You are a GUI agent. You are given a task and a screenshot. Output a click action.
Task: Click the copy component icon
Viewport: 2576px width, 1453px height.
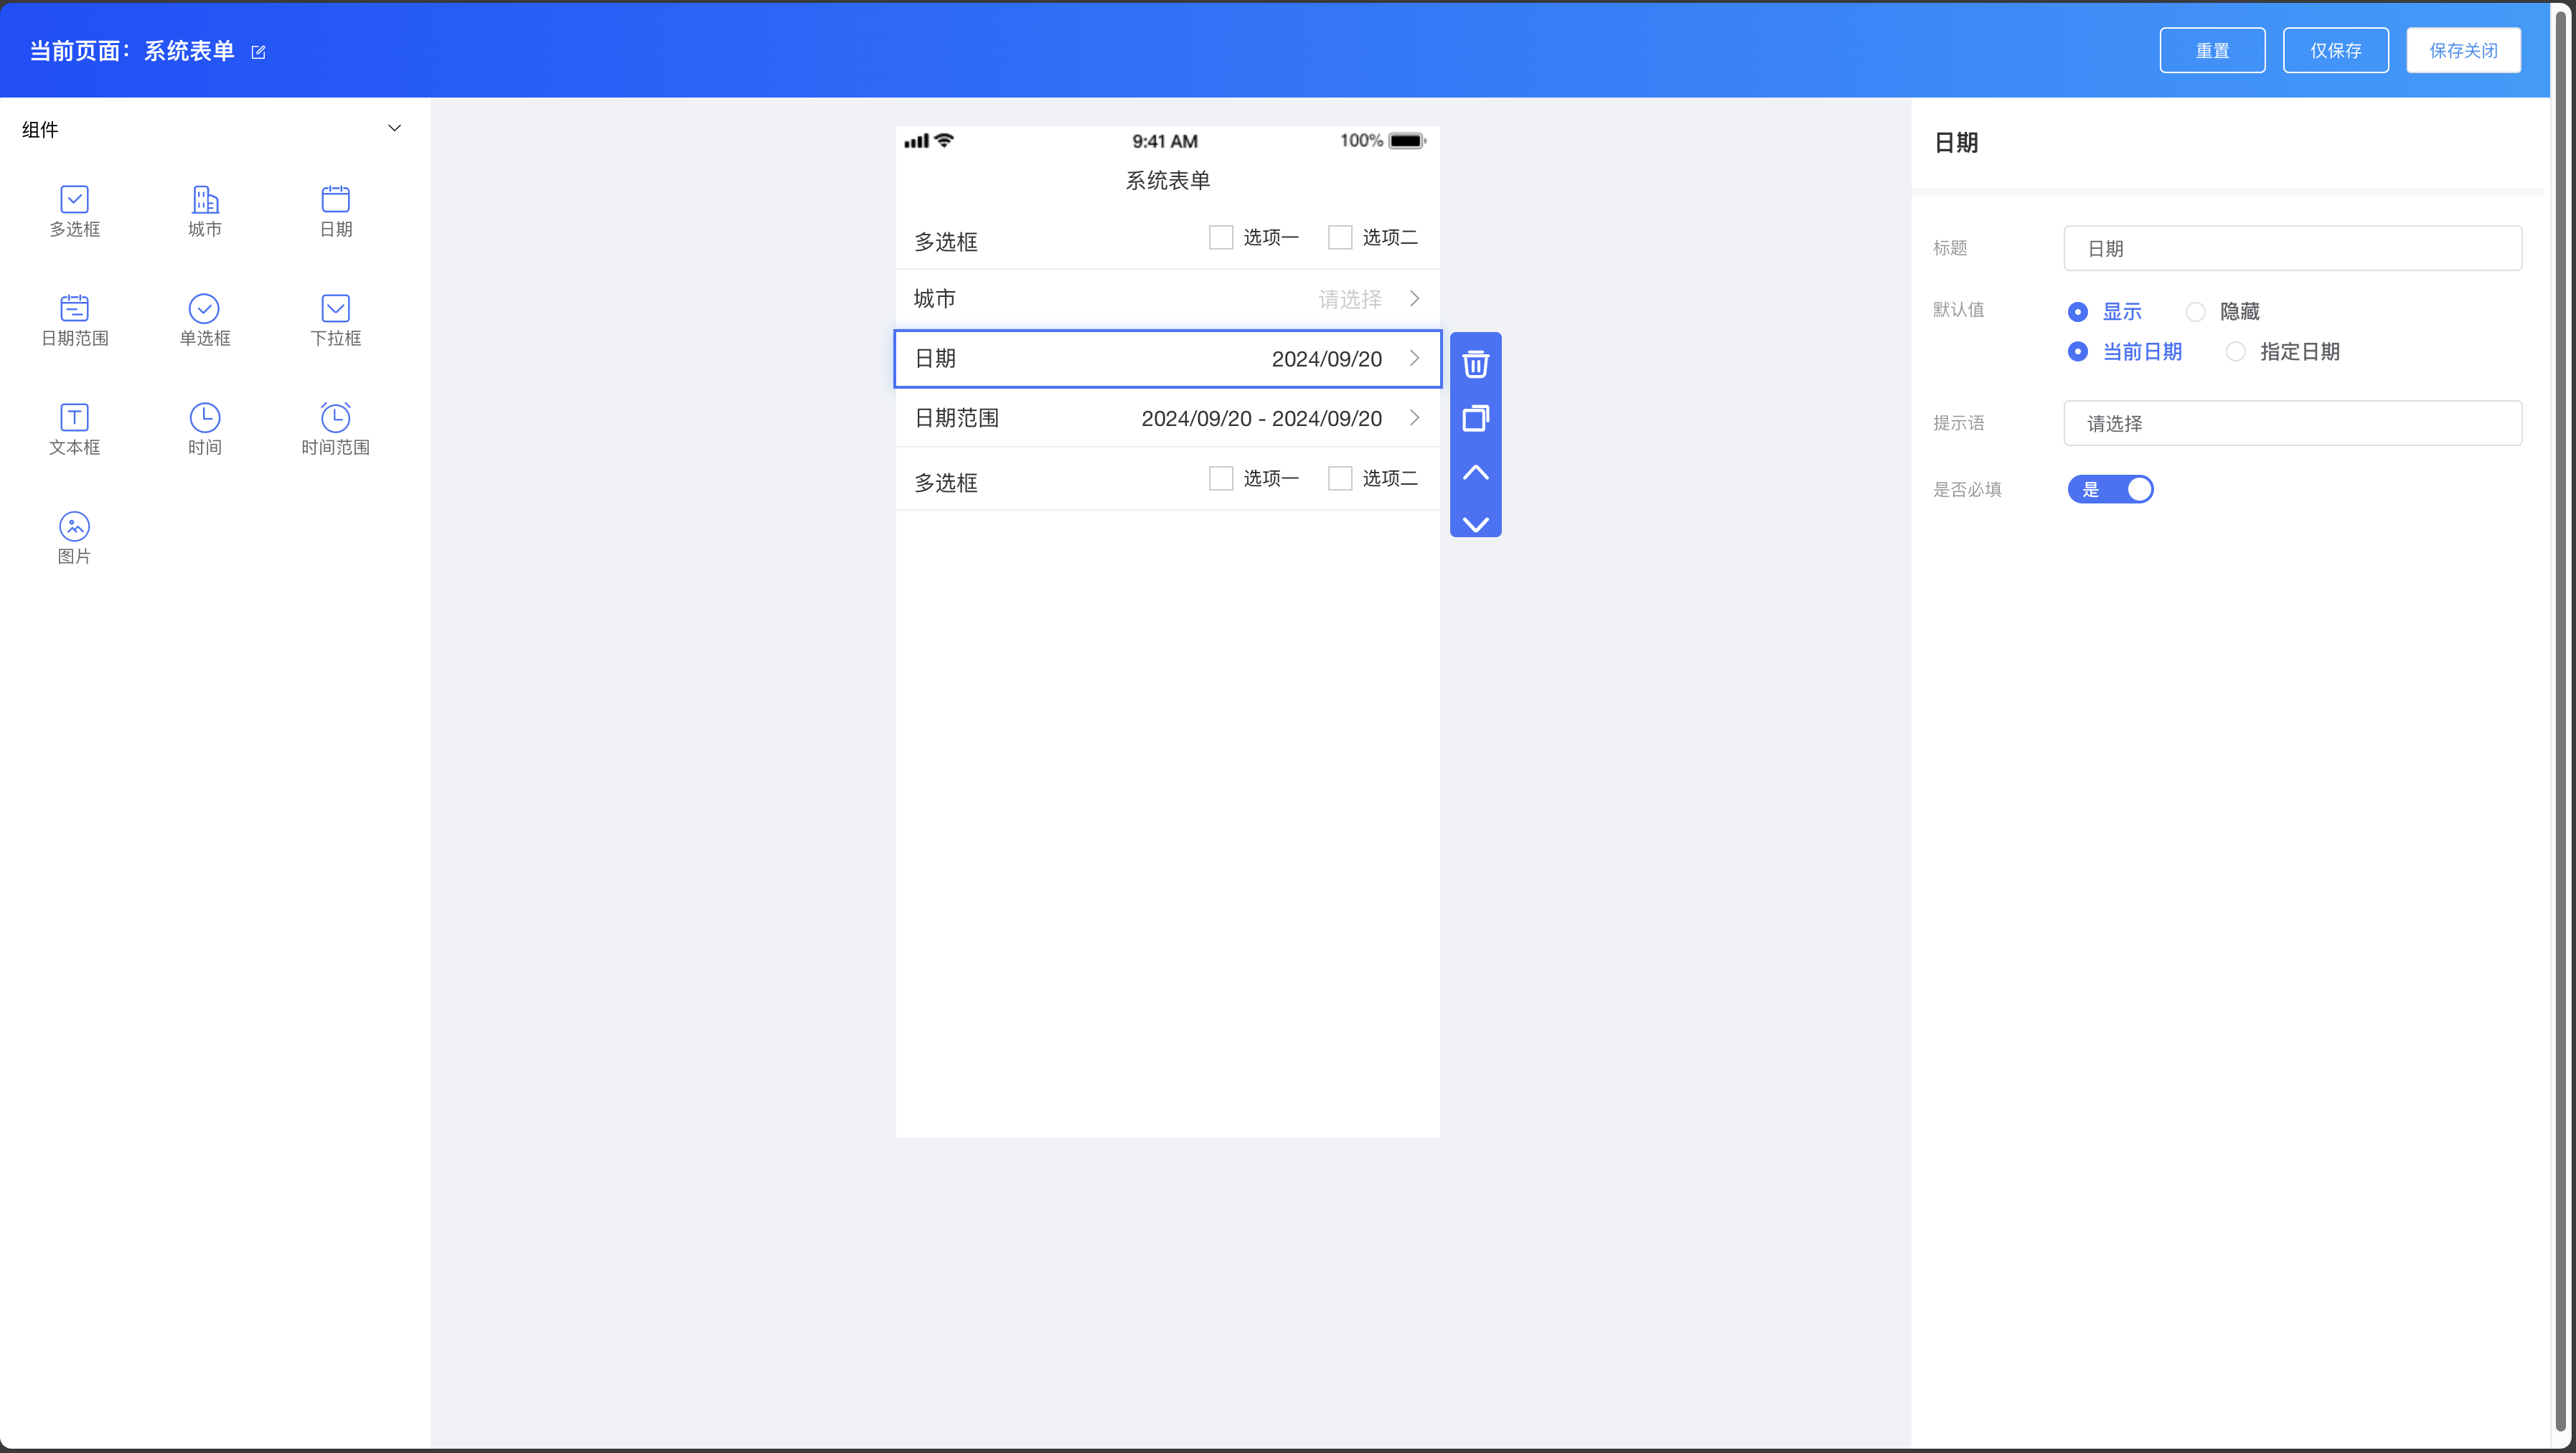(x=1475, y=417)
